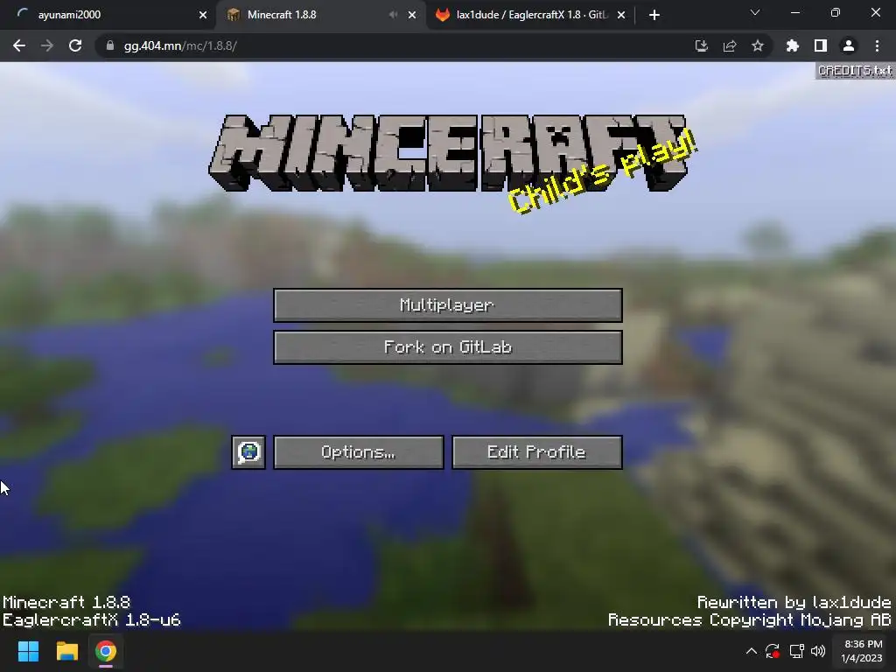The height and width of the screenshot is (672, 896).
Task: Close the ayunami2000 tab
Action: pos(203,15)
